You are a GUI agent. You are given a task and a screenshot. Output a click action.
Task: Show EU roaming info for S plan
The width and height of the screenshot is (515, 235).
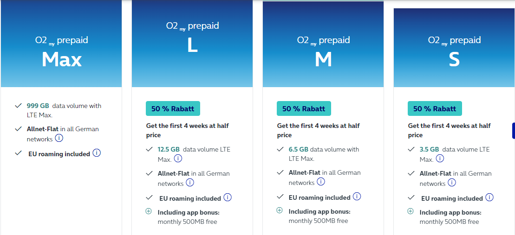click(489, 197)
